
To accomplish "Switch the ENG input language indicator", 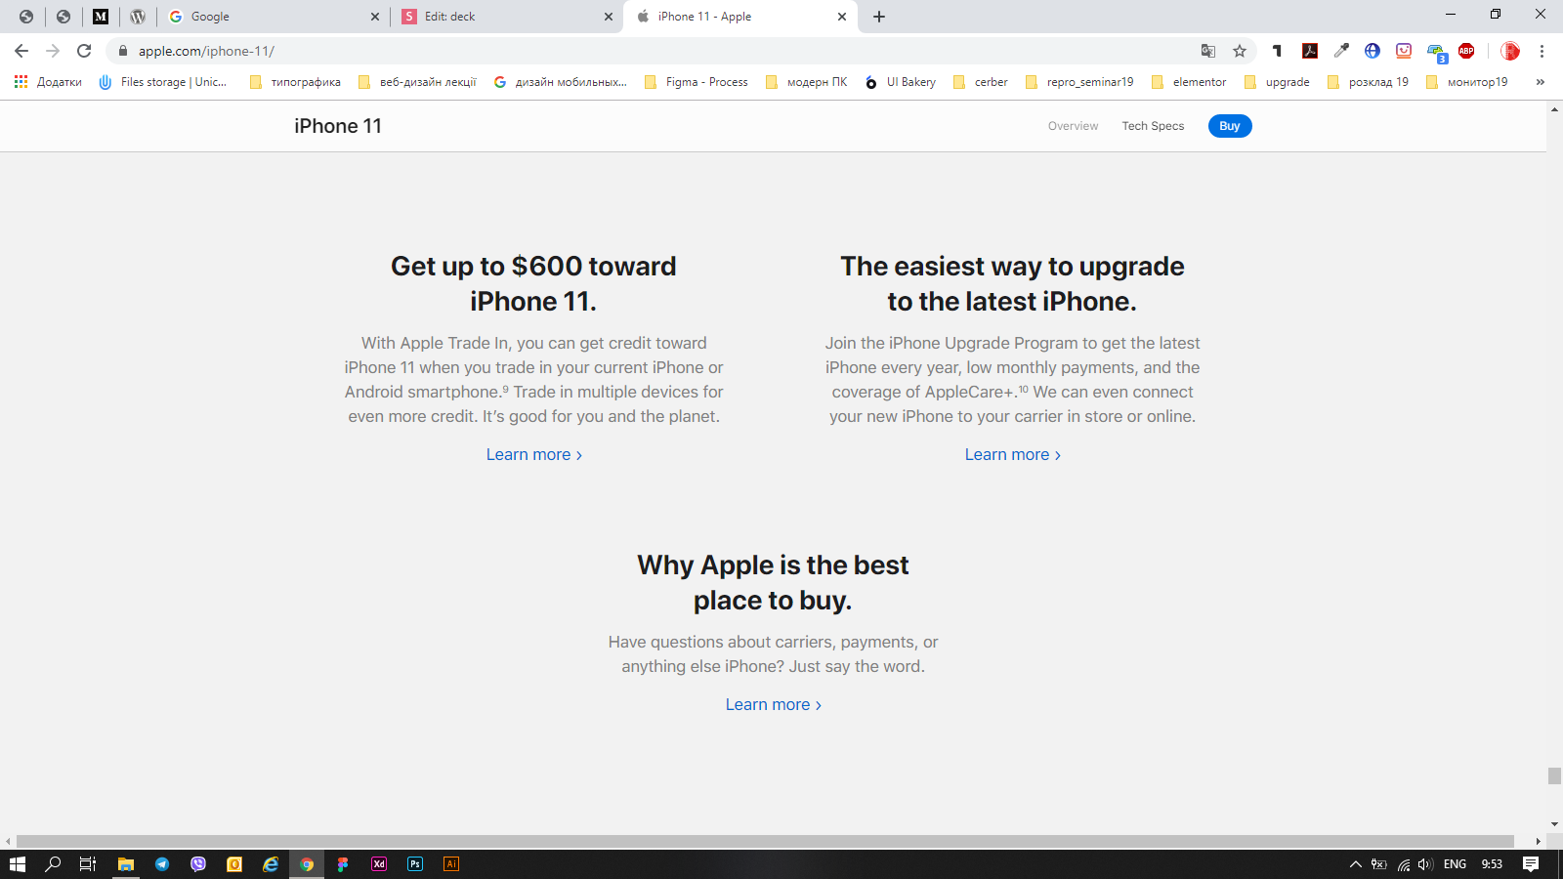I will point(1455,864).
